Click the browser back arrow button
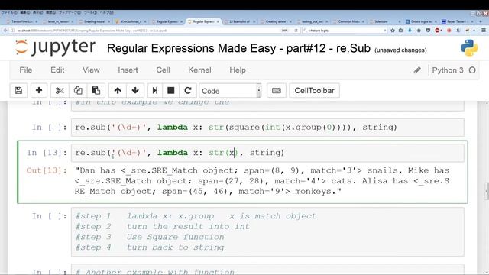This screenshot has height=275, width=489. [x=5, y=31]
